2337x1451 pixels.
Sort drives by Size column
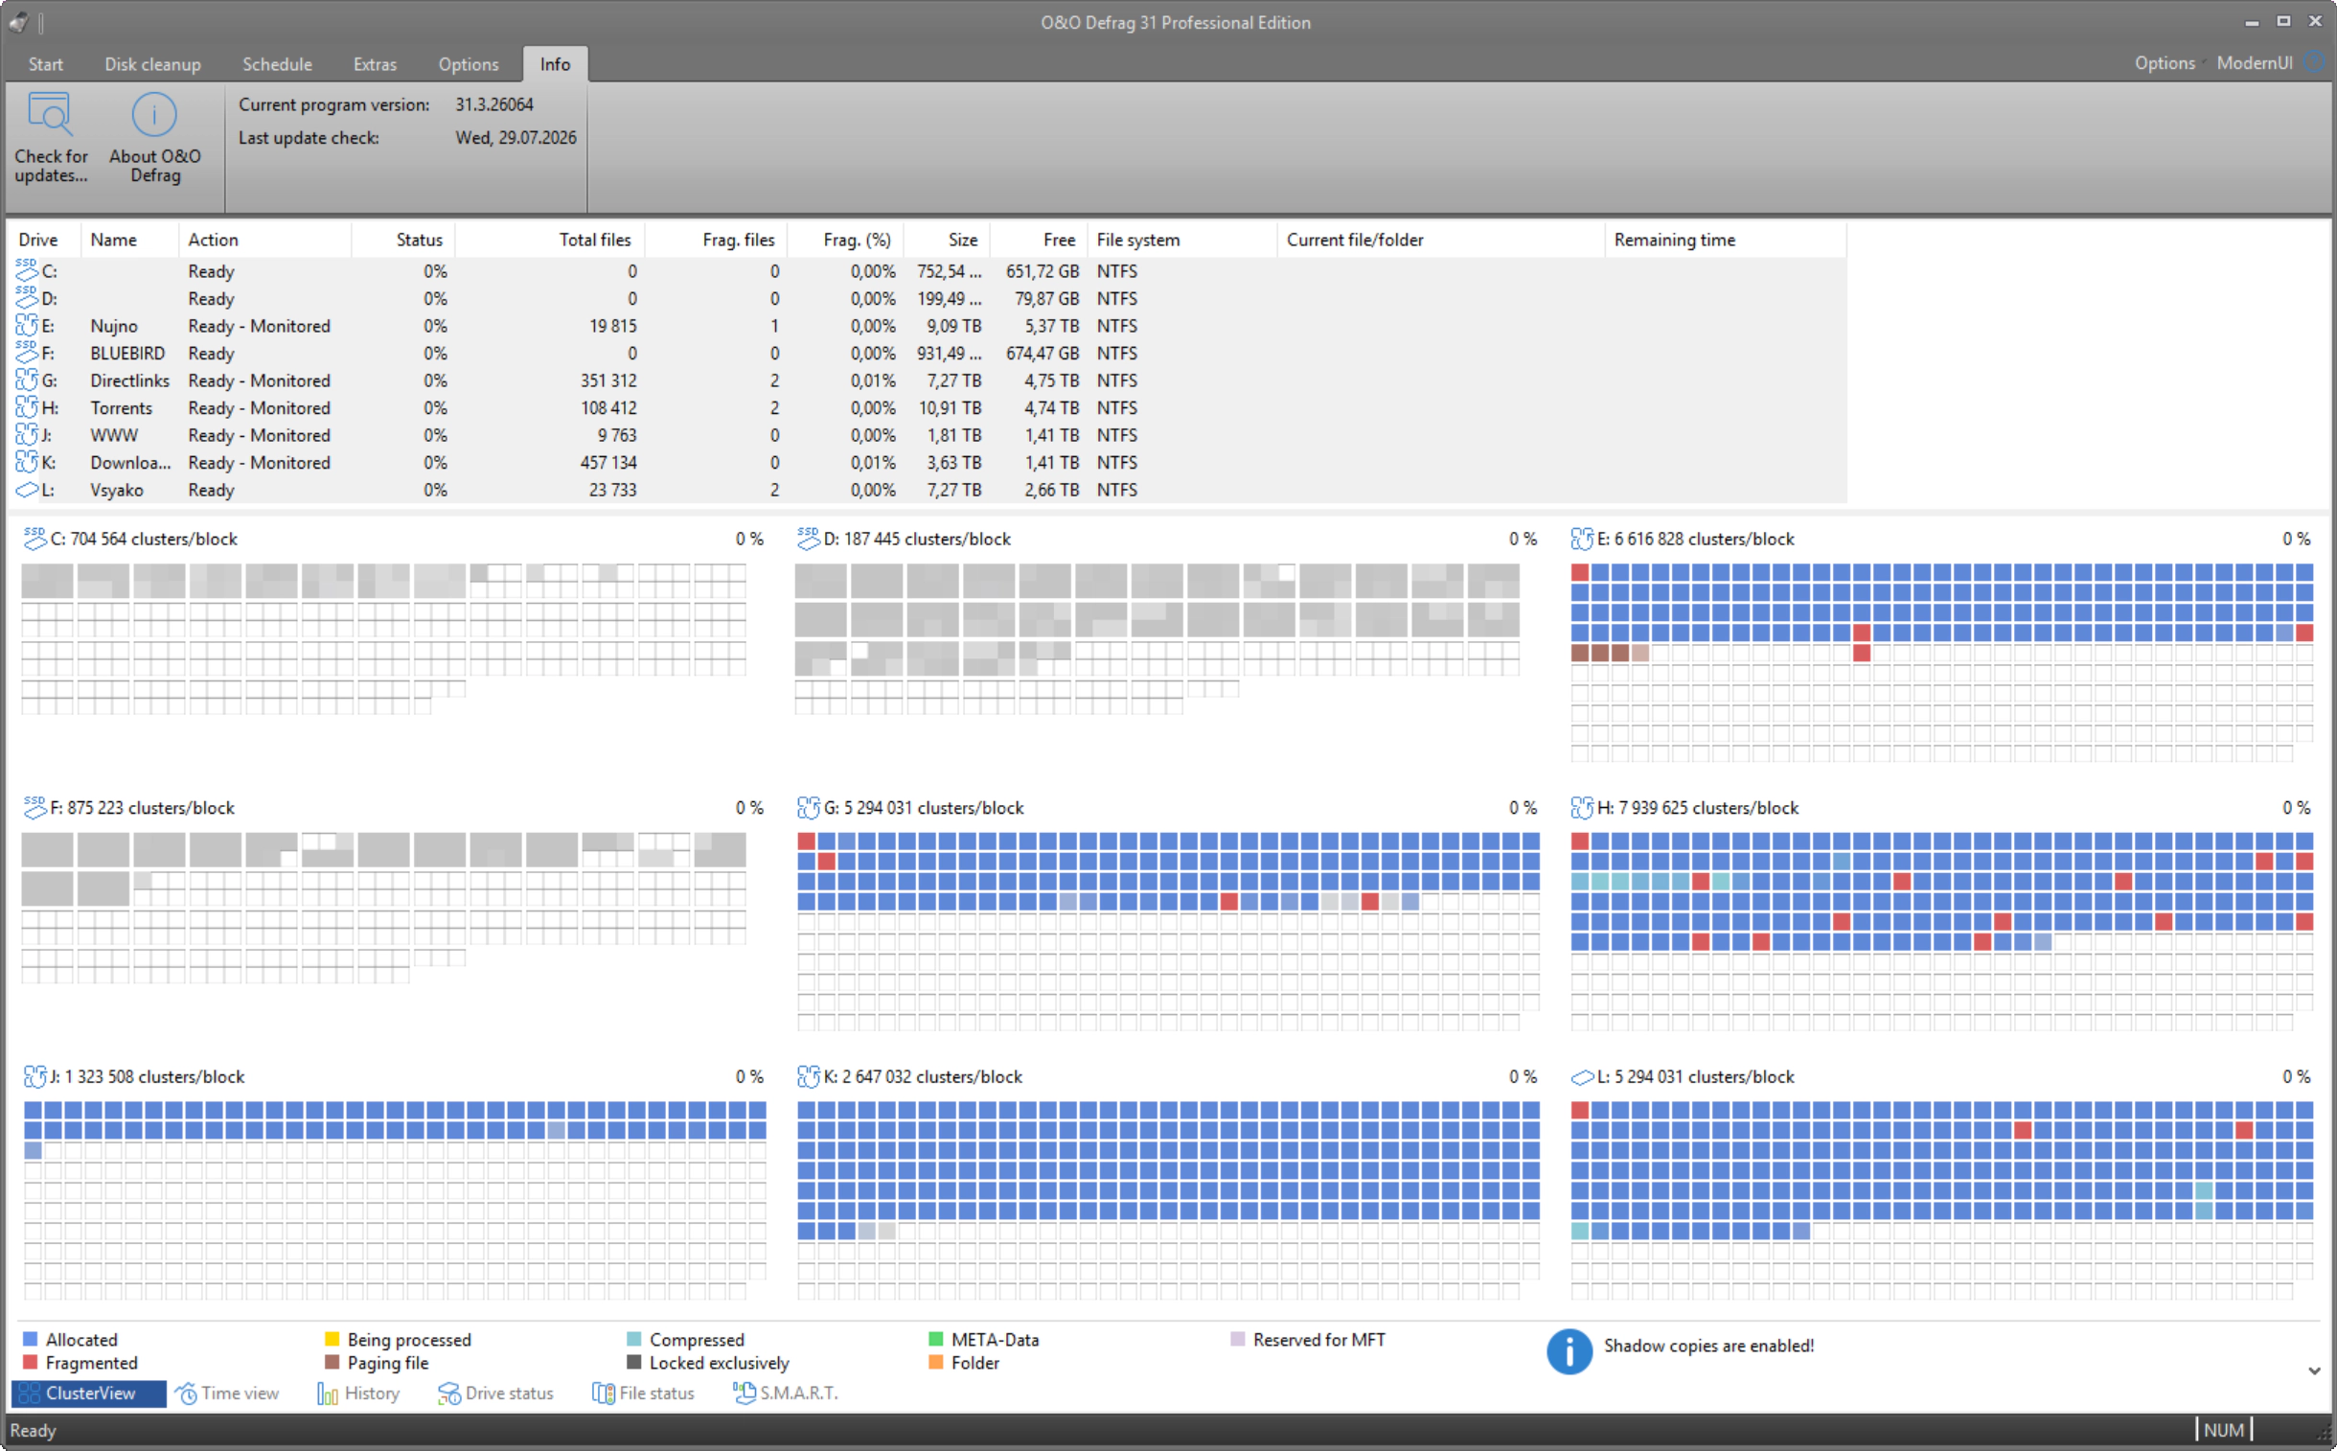946,239
